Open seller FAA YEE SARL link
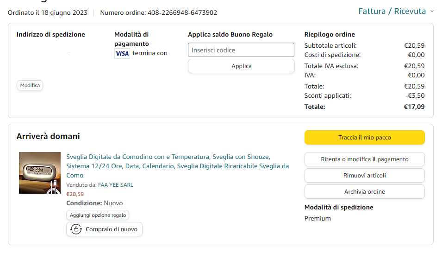The image size is (442, 253). (x=115, y=185)
